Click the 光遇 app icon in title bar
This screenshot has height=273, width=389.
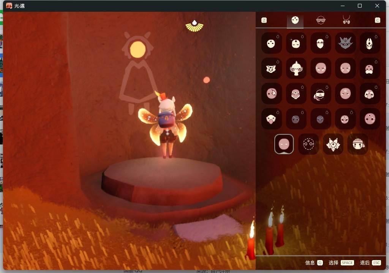[9, 6]
